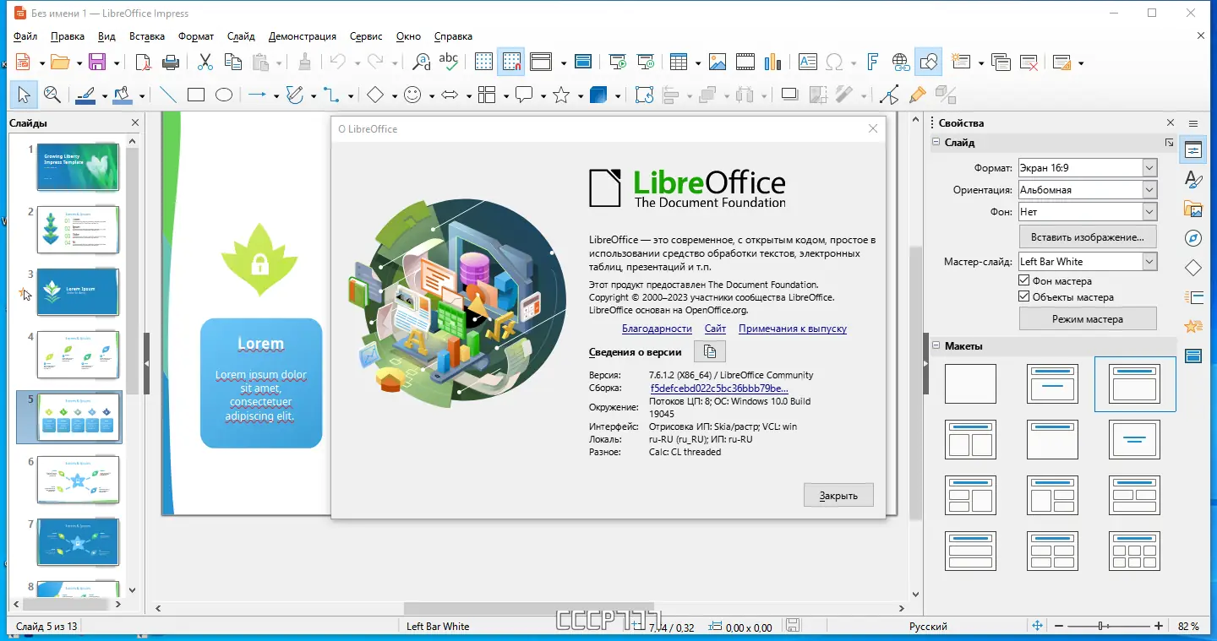Click the Rotate tool icon
This screenshot has height=641, width=1217.
[x=644, y=95]
